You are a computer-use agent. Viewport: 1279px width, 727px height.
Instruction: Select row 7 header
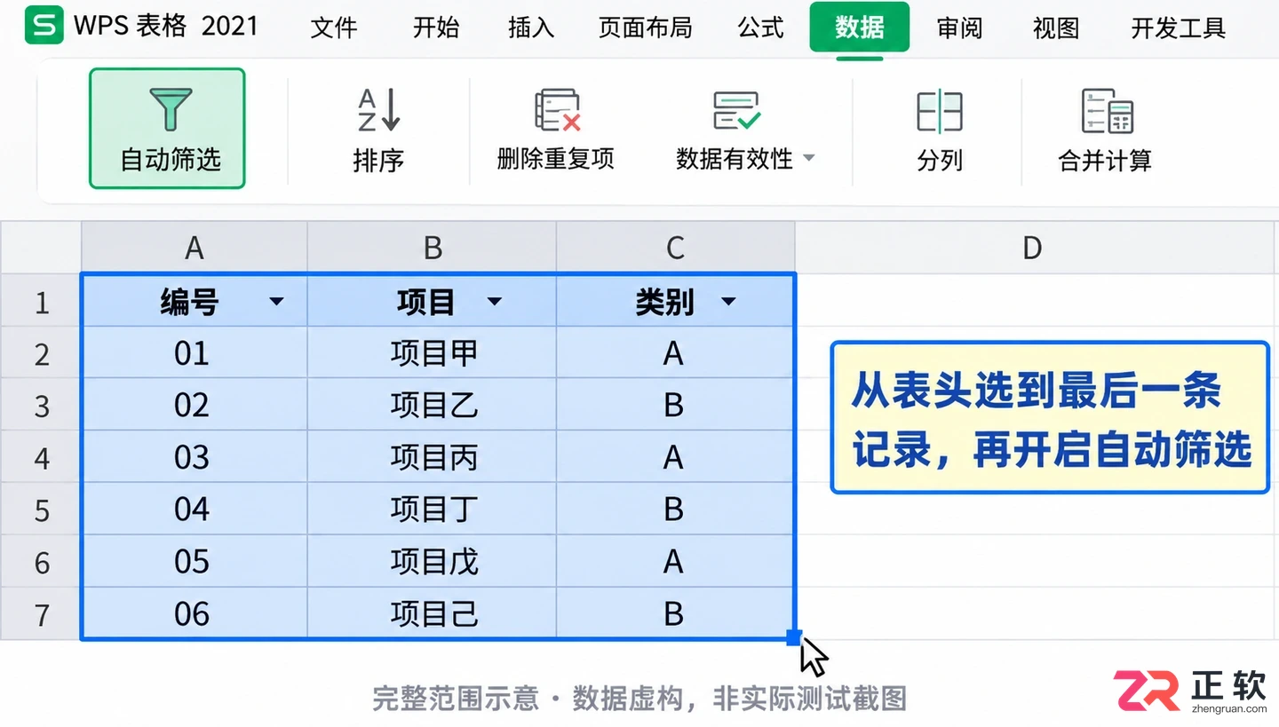point(41,614)
